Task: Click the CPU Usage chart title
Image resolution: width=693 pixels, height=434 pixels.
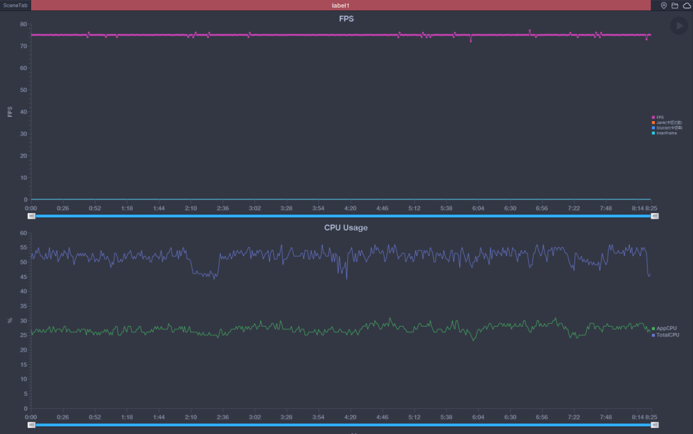Action: [346, 228]
